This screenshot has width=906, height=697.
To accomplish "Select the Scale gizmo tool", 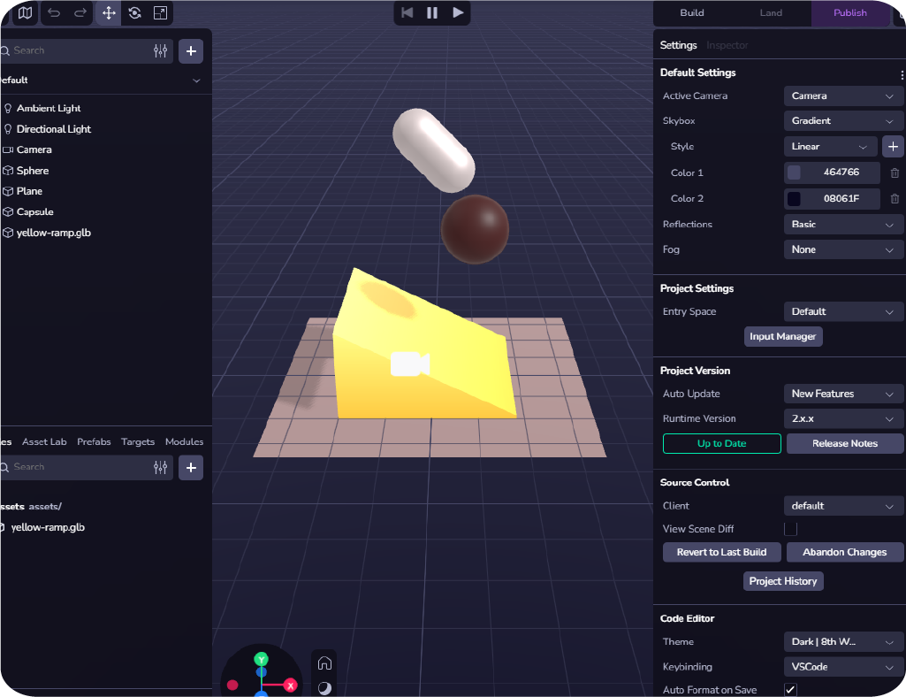I will click(x=160, y=13).
